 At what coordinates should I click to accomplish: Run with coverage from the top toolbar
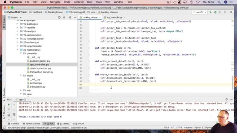(x=220, y=12)
